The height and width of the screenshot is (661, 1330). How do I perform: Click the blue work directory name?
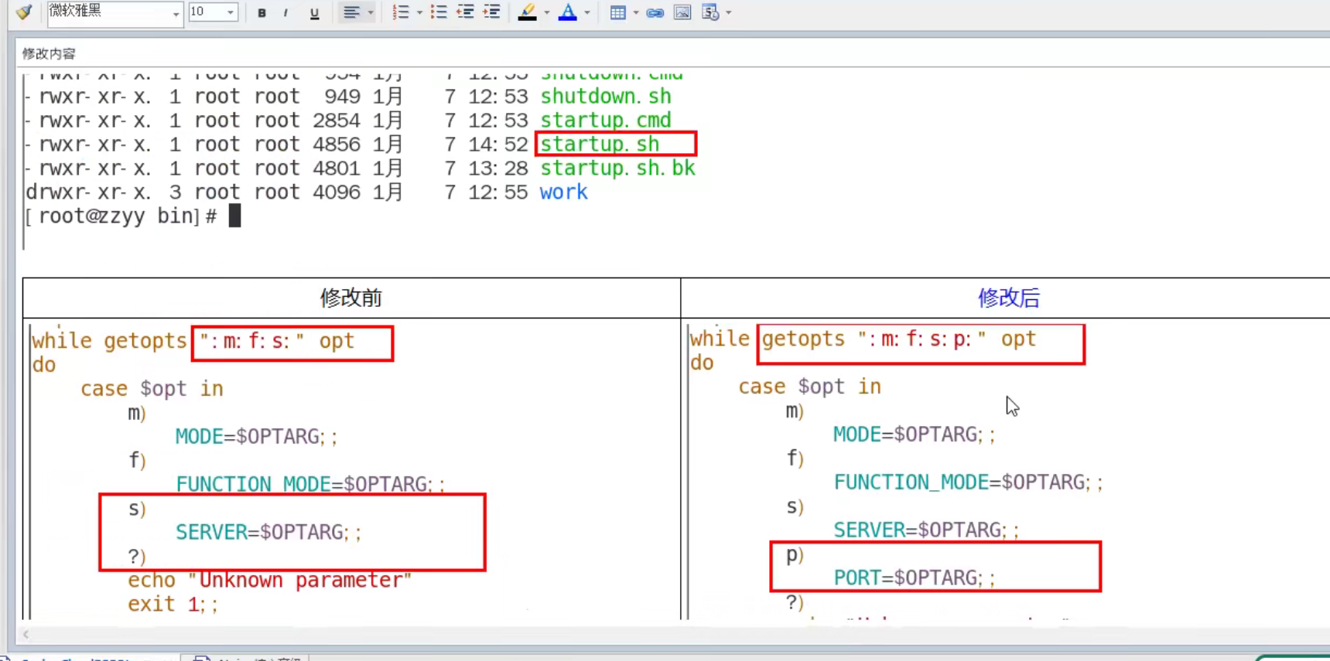pyautogui.click(x=563, y=193)
